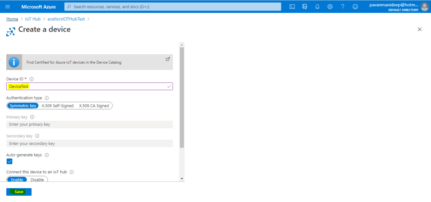The height and width of the screenshot is (202, 431).
Task: Go to Home breadcrumb
Action: click(x=12, y=19)
